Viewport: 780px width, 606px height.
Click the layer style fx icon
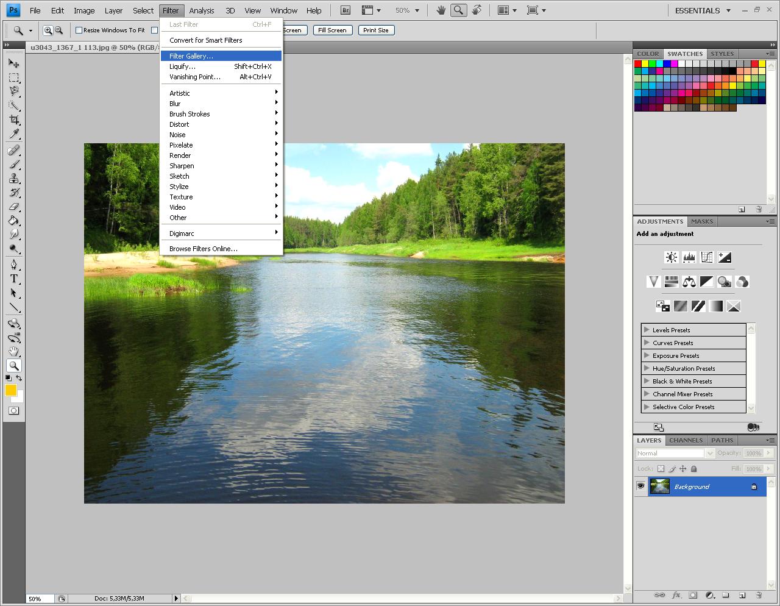click(x=676, y=595)
